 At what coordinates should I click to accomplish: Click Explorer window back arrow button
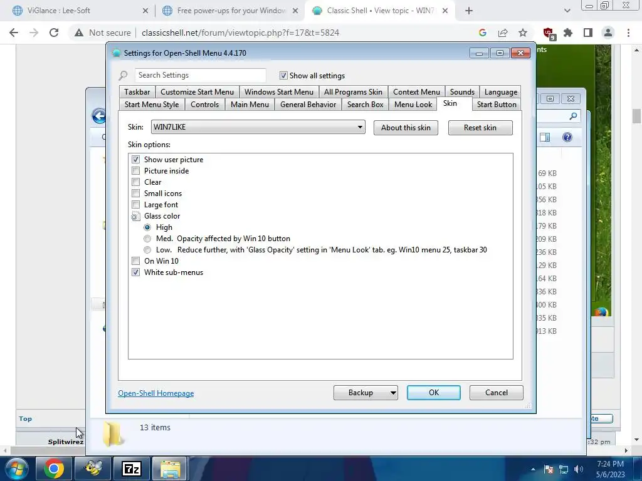98,116
